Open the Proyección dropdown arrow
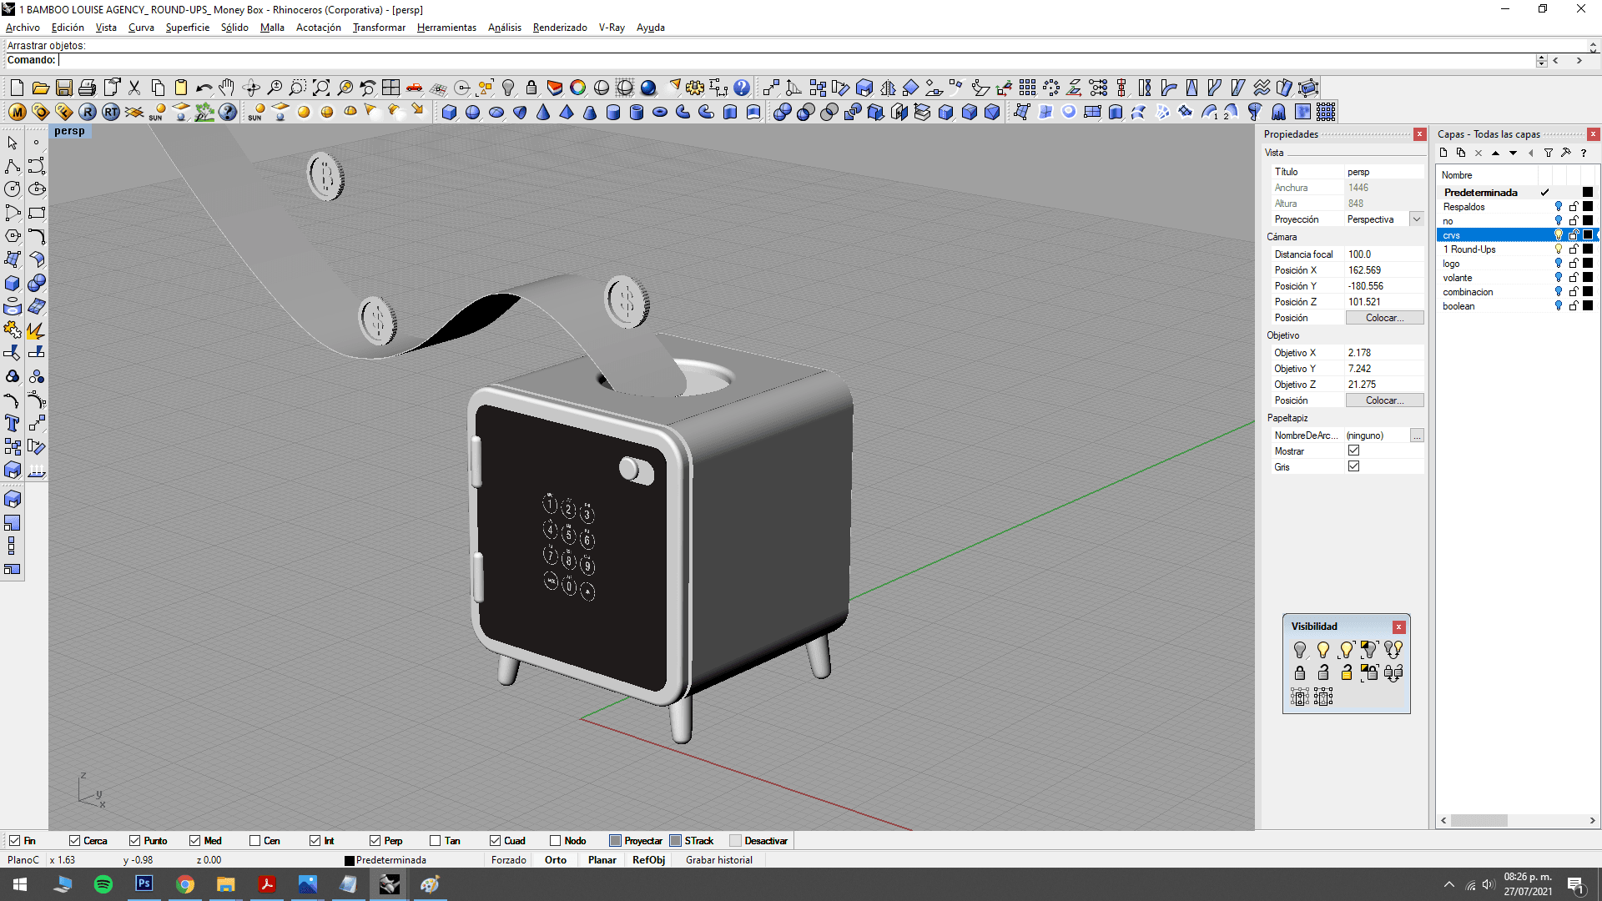Viewport: 1602px width, 901px height. 1416,219
